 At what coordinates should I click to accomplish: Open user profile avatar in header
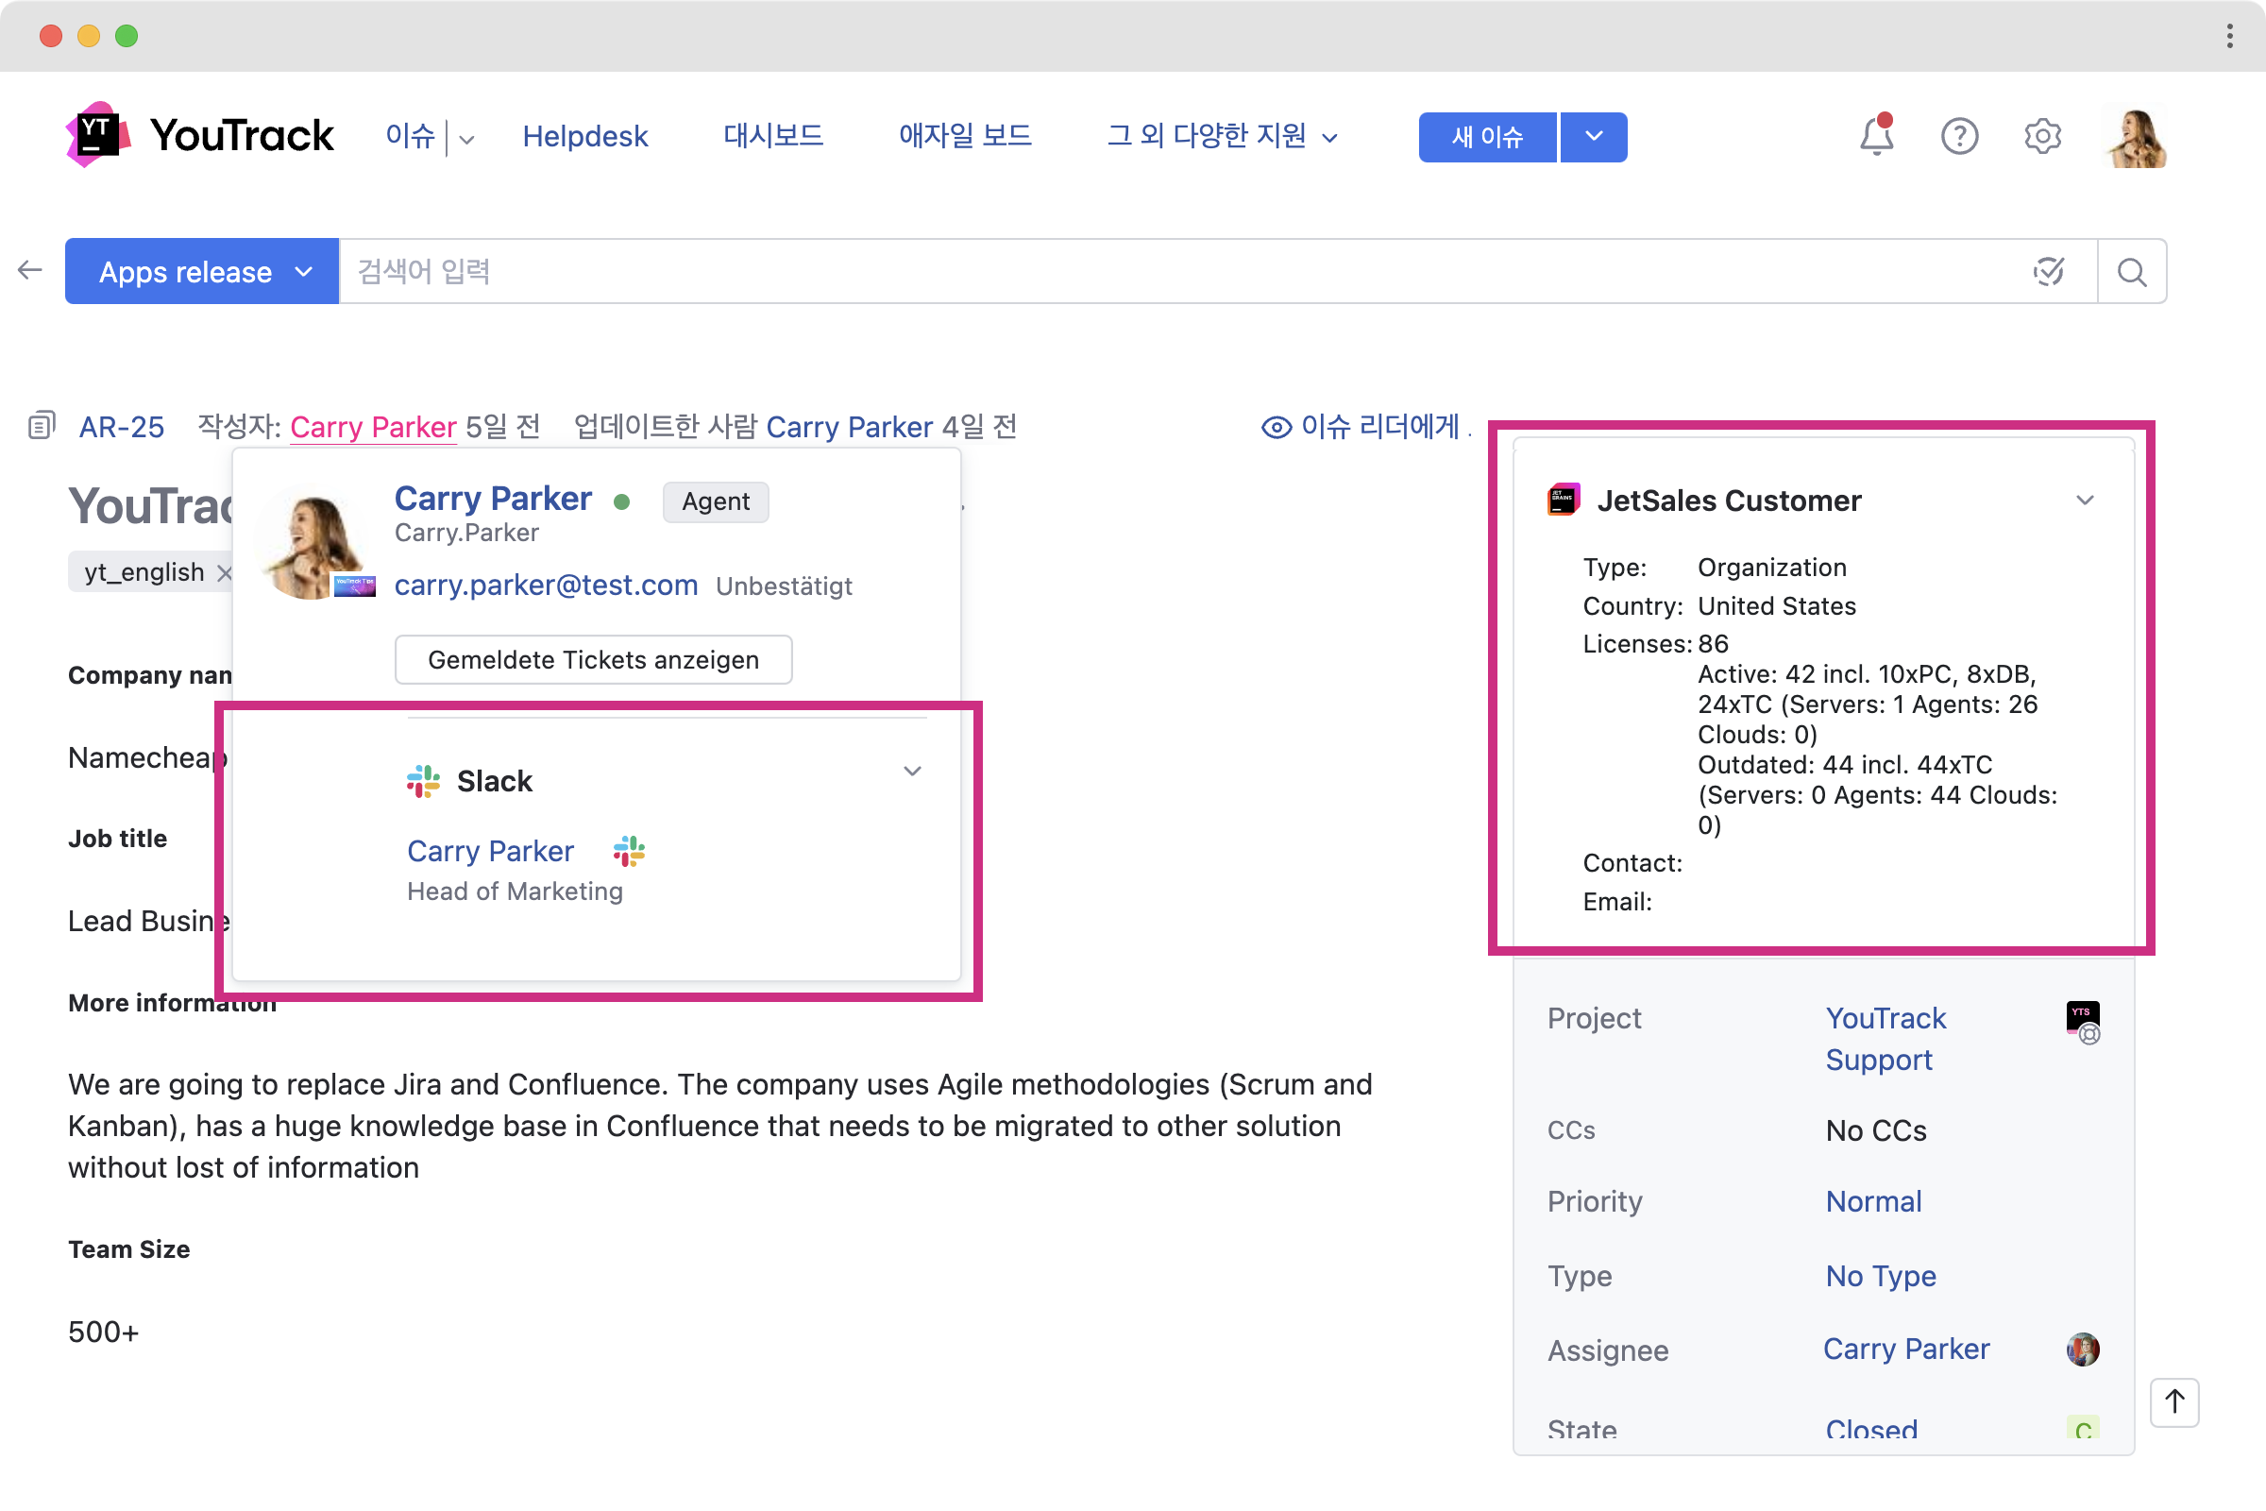(x=2137, y=138)
